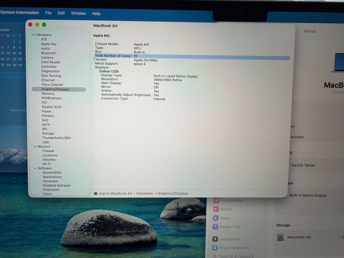Click the Lock Screen icon
Viewport: 344px width, 258px height.
point(215,239)
